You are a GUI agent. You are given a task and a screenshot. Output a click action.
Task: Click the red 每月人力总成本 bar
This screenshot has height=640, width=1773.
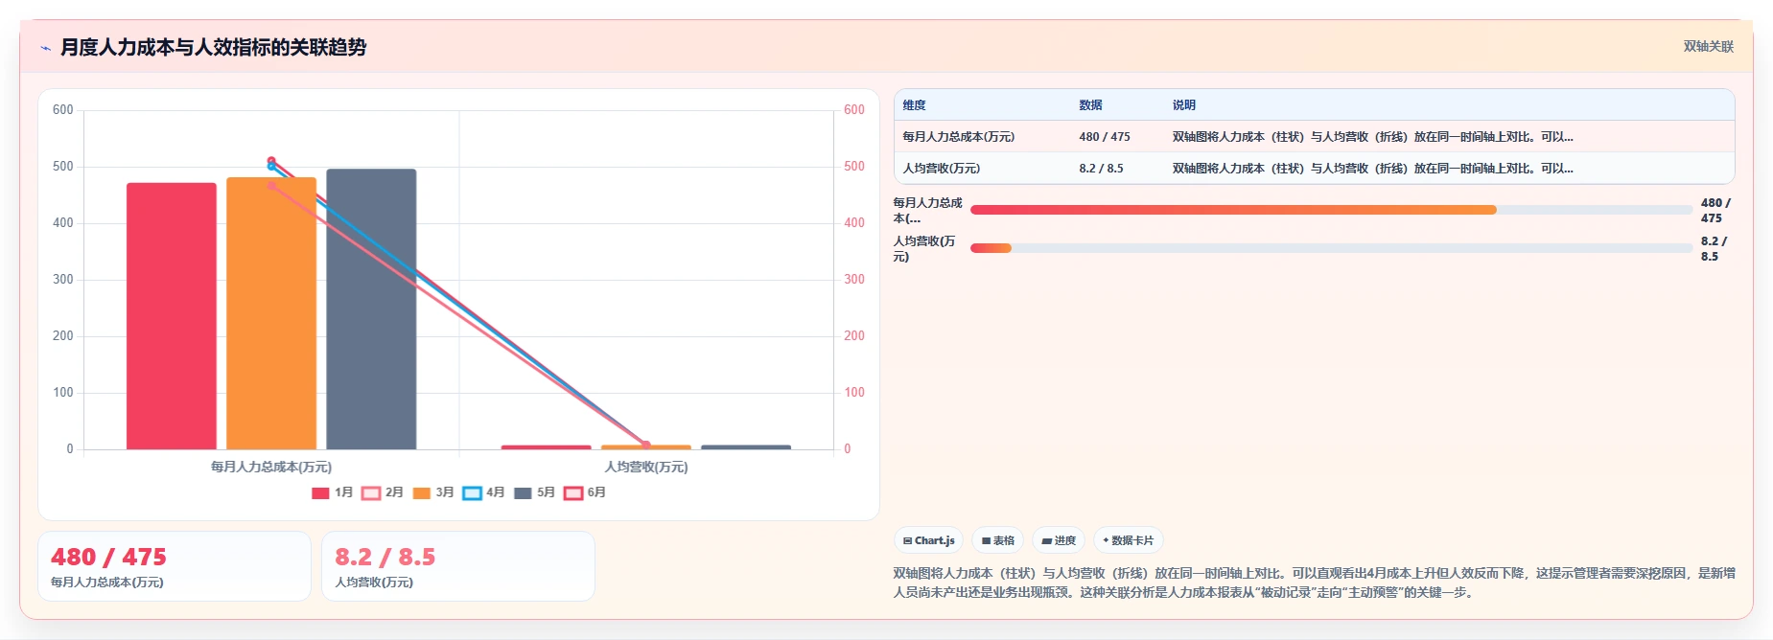(x=172, y=316)
